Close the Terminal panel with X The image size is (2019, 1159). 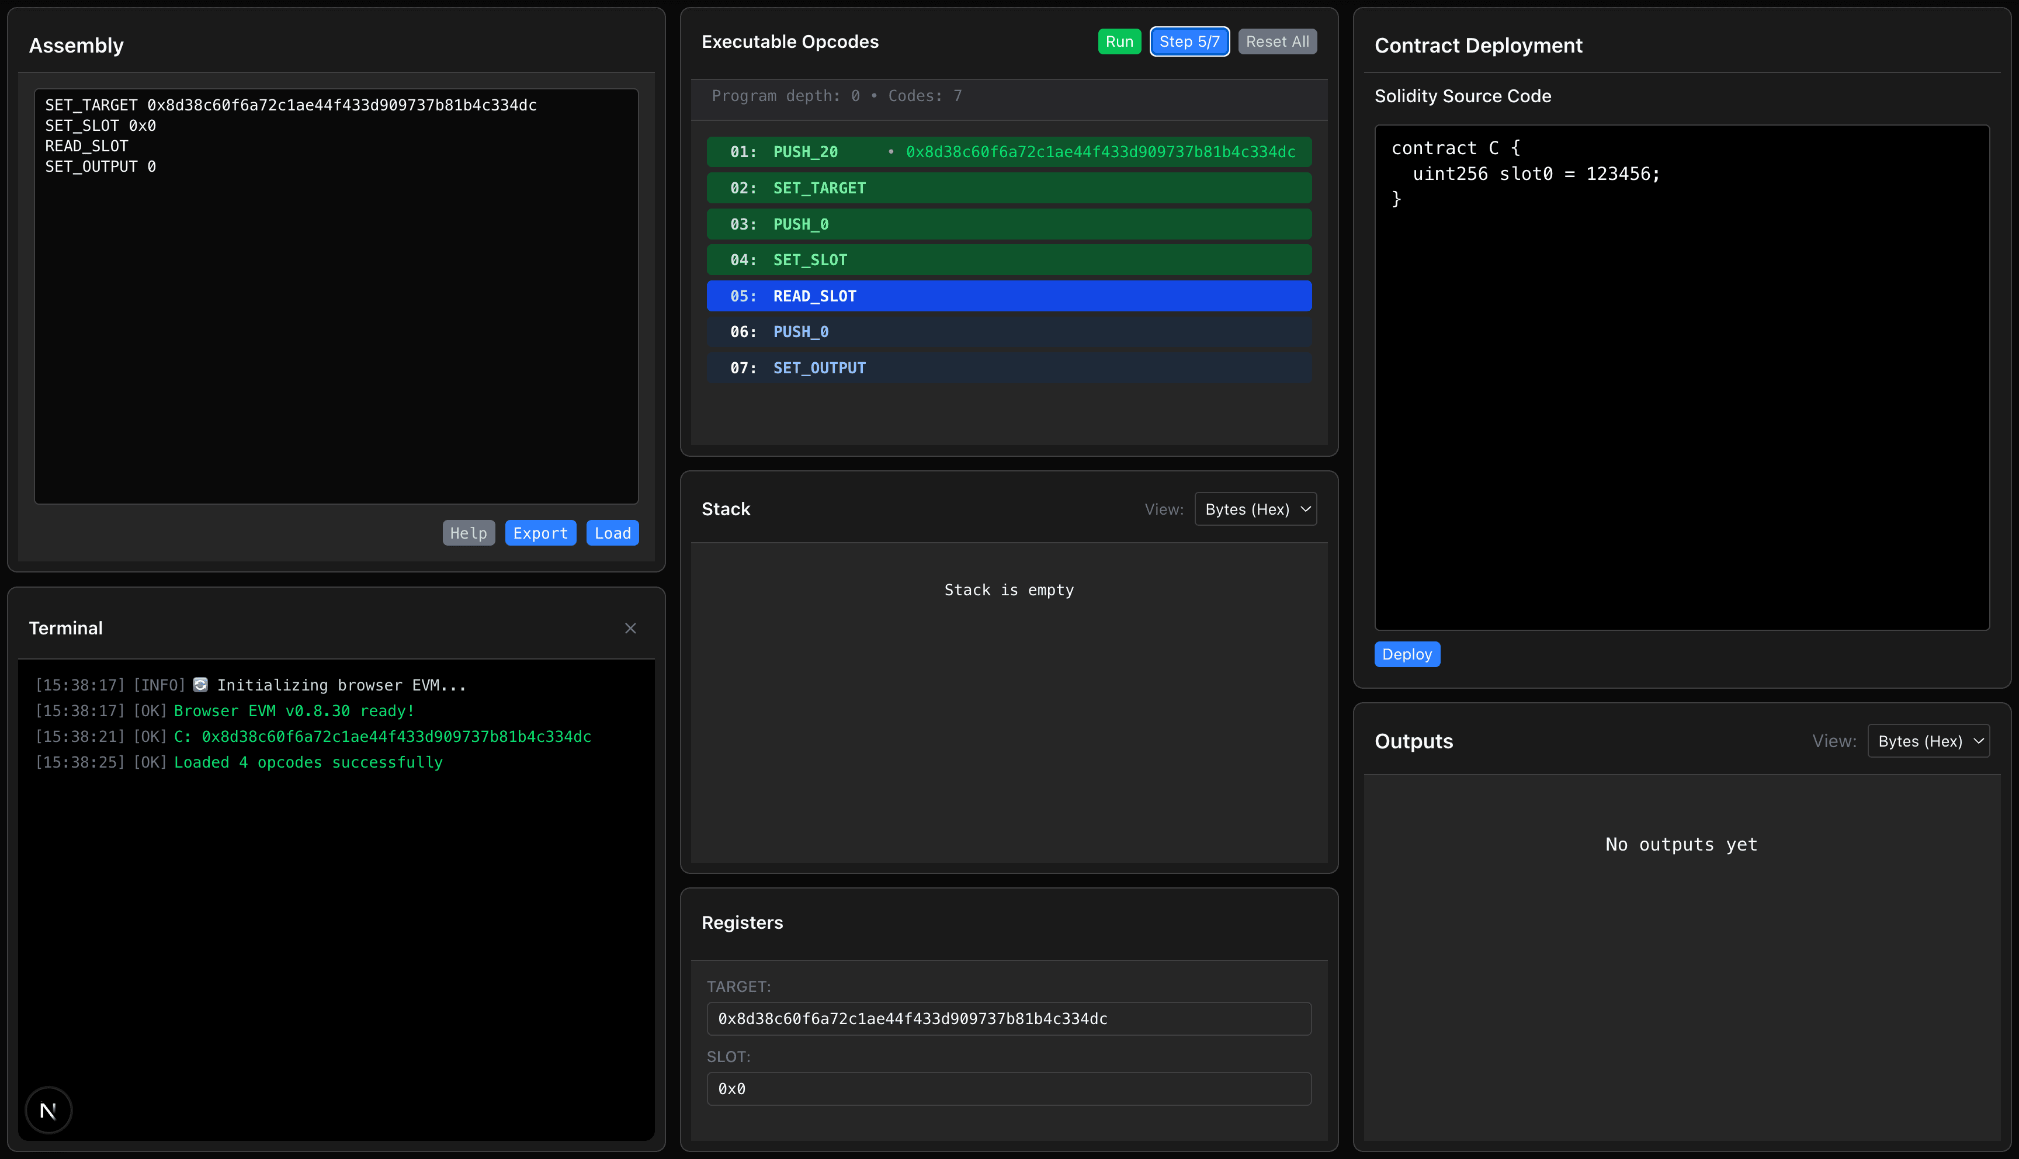tap(630, 628)
